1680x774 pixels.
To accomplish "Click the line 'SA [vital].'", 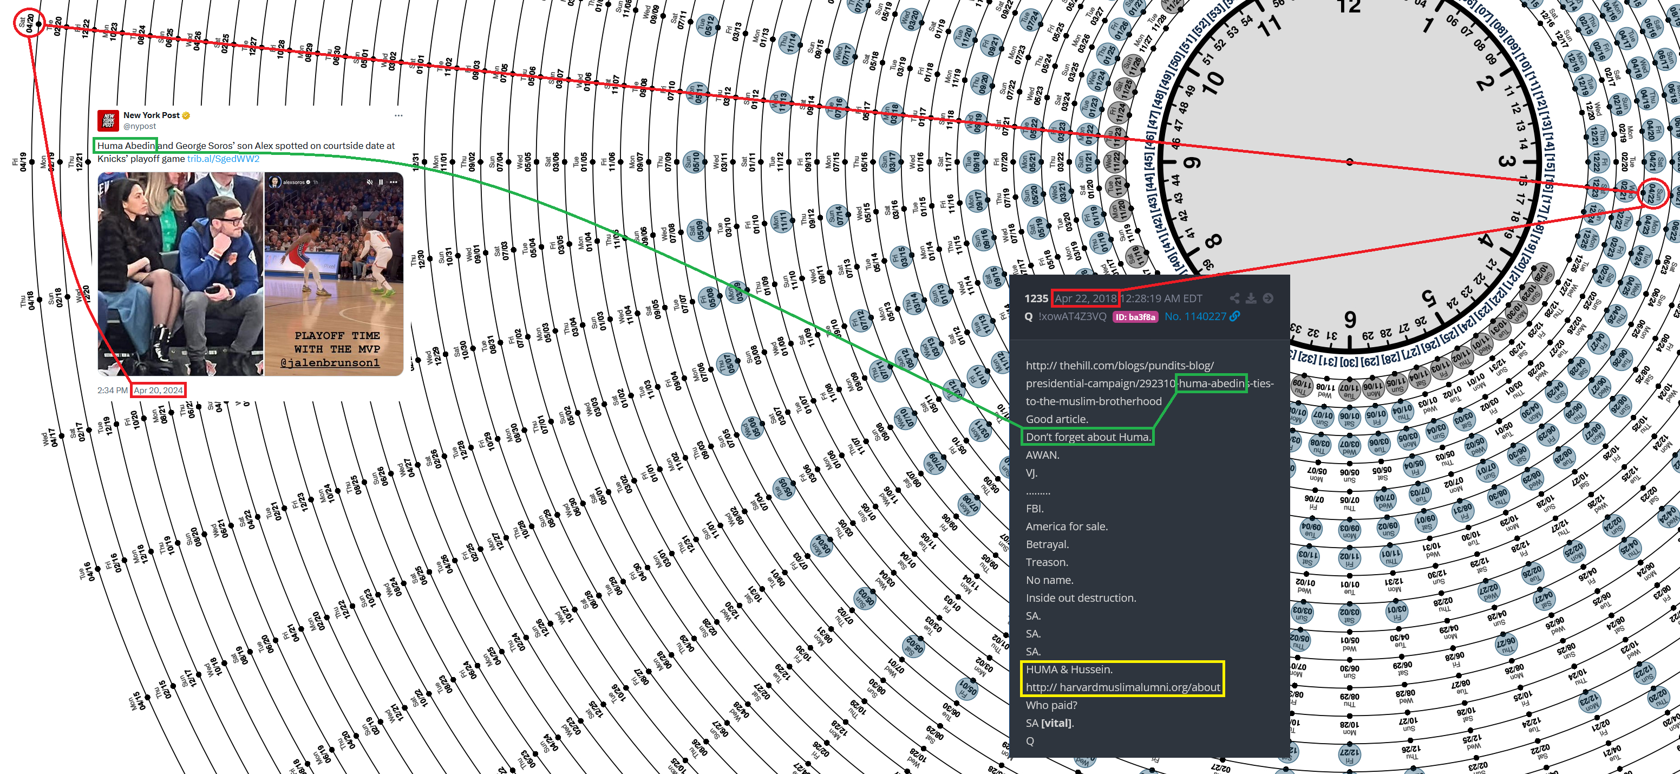I will click(1049, 723).
